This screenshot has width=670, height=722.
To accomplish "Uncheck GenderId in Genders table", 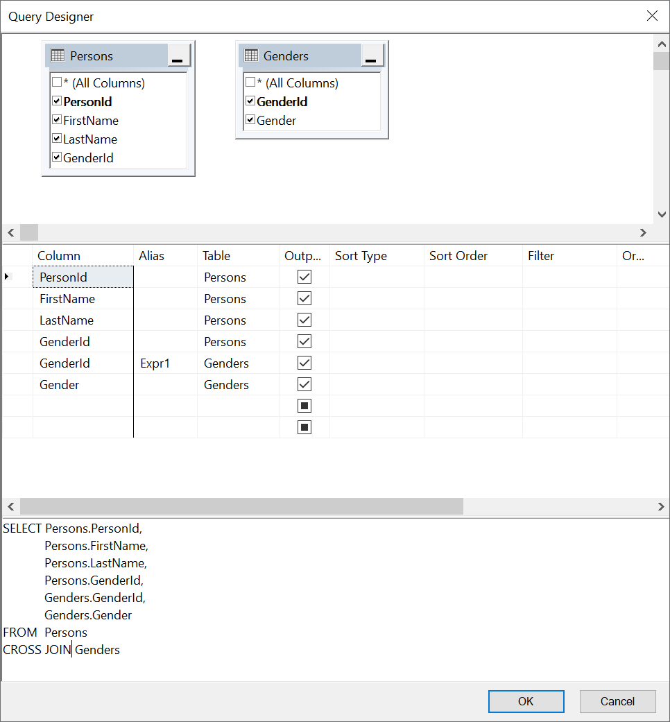I will tap(250, 101).
